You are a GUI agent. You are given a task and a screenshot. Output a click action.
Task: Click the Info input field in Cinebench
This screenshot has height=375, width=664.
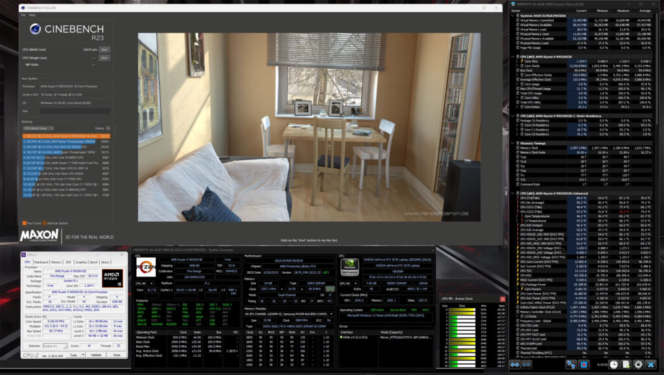click(75, 111)
